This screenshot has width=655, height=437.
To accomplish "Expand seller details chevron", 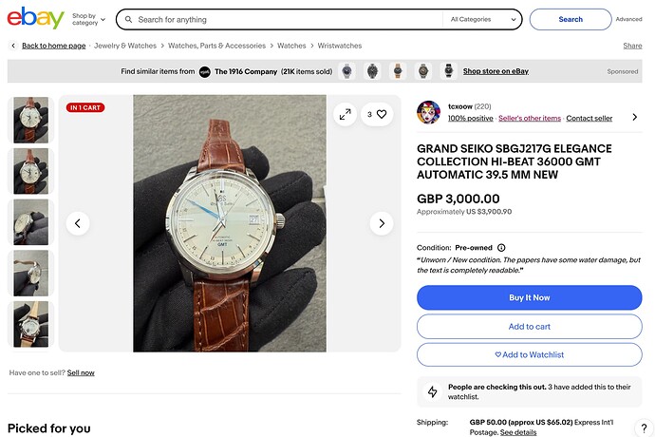I will (x=634, y=117).
